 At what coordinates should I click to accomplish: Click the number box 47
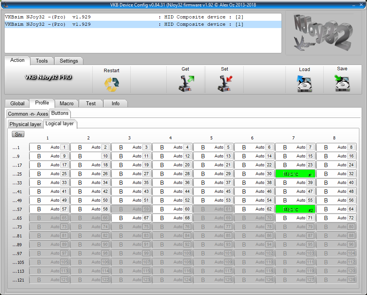pyautogui.click(x=310, y=192)
